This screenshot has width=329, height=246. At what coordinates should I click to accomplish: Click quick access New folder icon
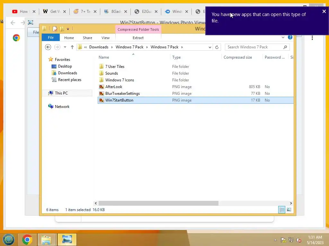pyautogui.click(x=62, y=29)
